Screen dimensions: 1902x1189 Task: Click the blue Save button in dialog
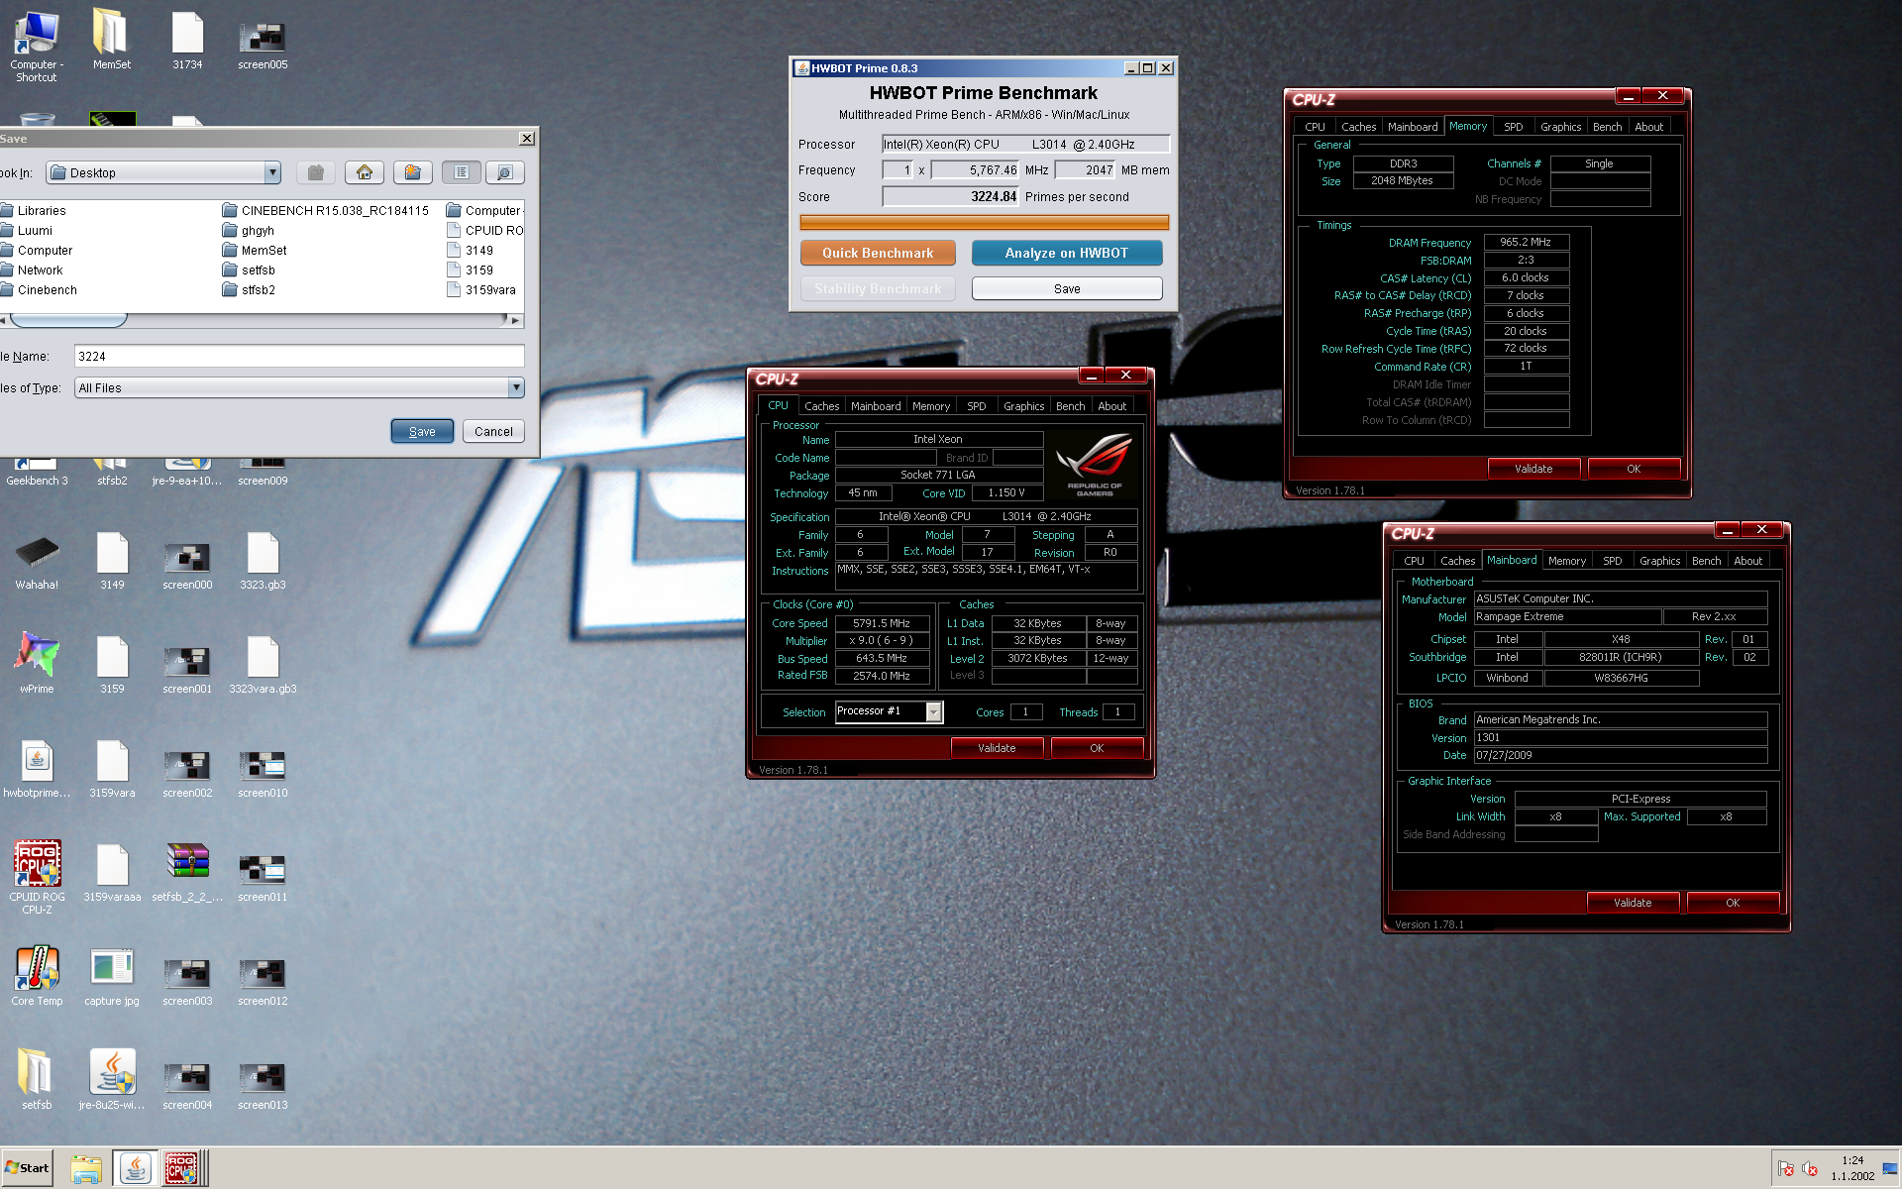point(422,431)
